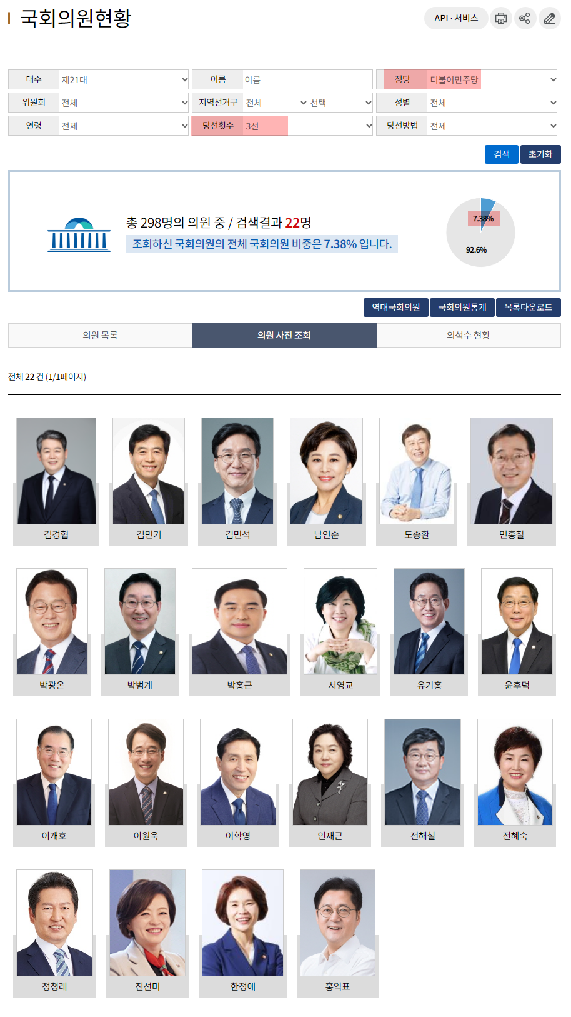The image size is (571, 1017).
Task: Switch to the 의석수 현황 tab
Action: [469, 335]
